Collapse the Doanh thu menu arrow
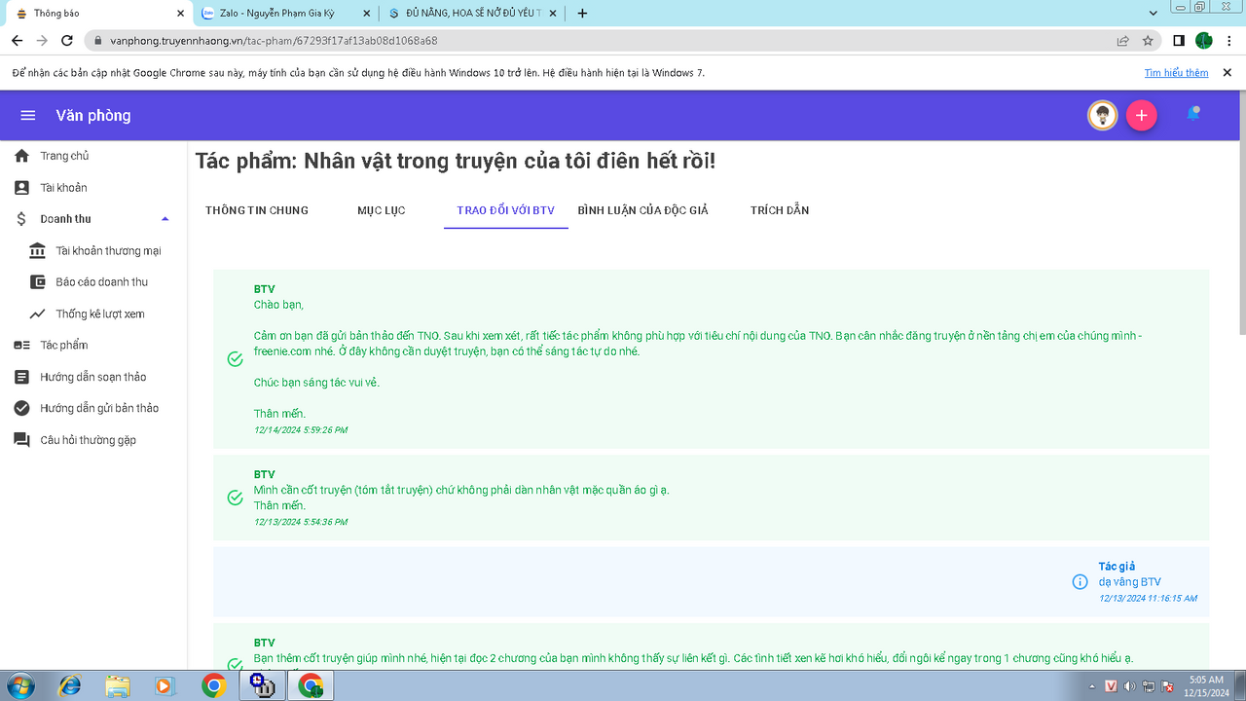 click(x=165, y=219)
